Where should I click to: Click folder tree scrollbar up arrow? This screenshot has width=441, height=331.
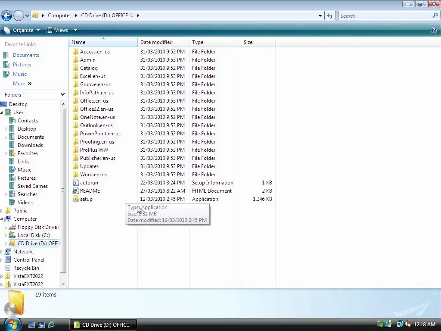coord(63,104)
